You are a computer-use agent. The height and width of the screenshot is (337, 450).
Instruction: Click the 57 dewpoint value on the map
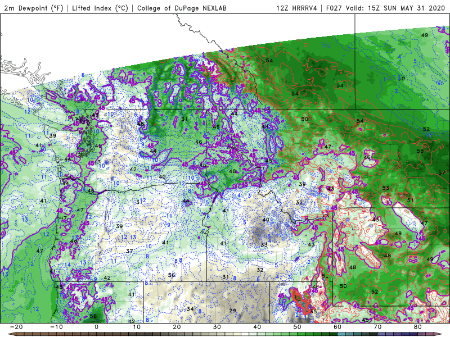[x=442, y=172]
